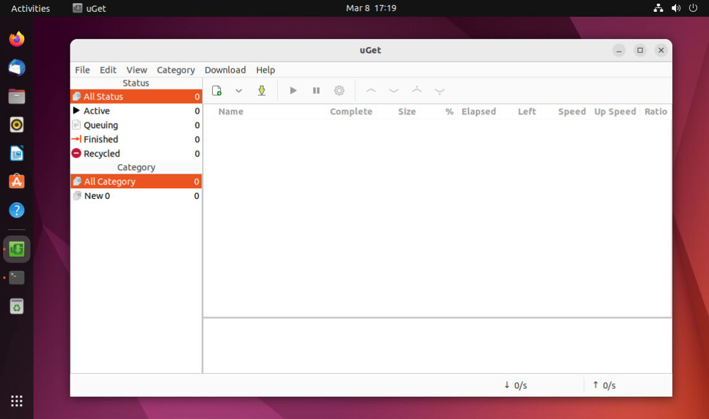
Task: Select the New 0 category
Action: click(136, 196)
